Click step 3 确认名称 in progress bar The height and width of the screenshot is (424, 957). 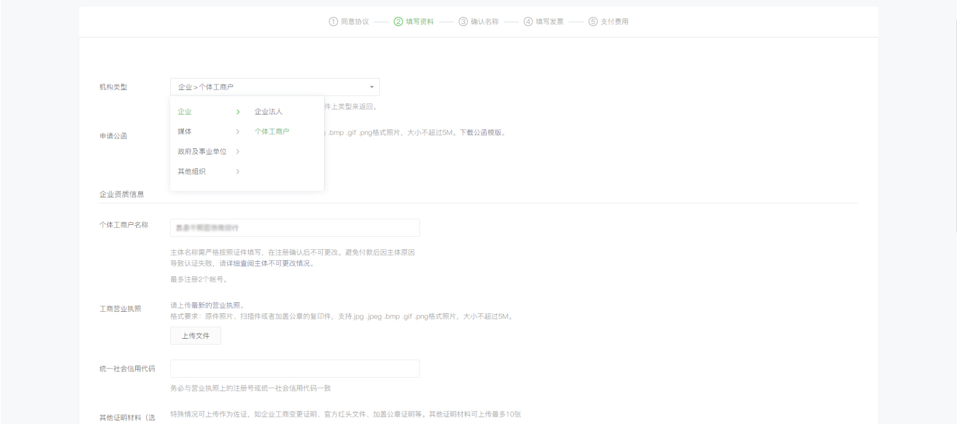[x=479, y=21]
